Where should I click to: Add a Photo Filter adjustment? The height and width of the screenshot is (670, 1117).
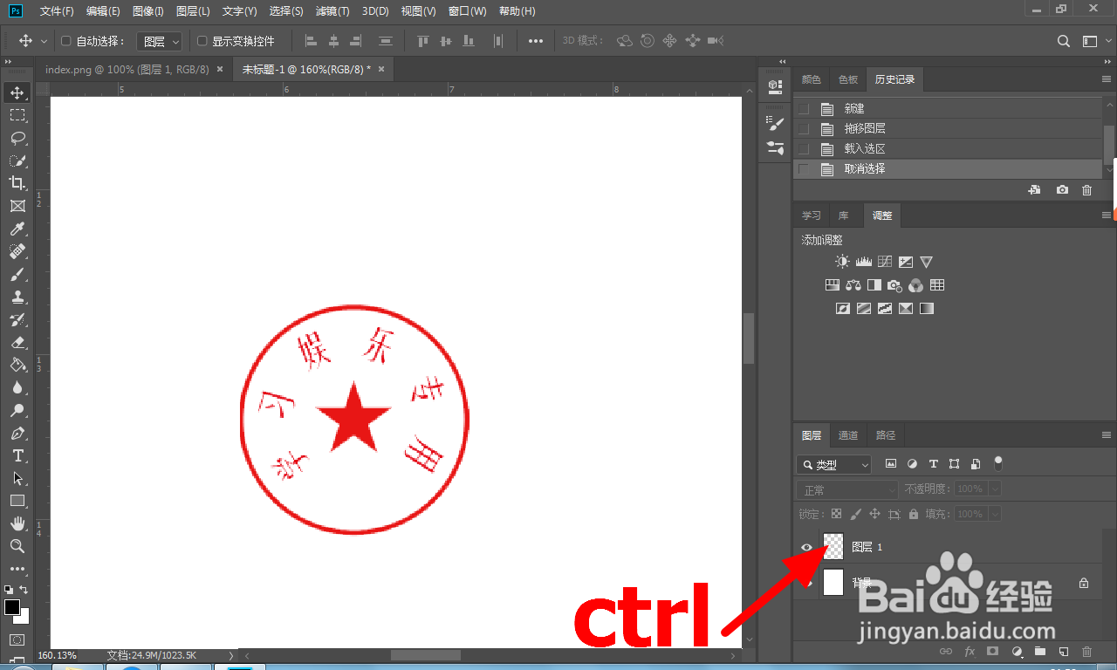coord(894,285)
